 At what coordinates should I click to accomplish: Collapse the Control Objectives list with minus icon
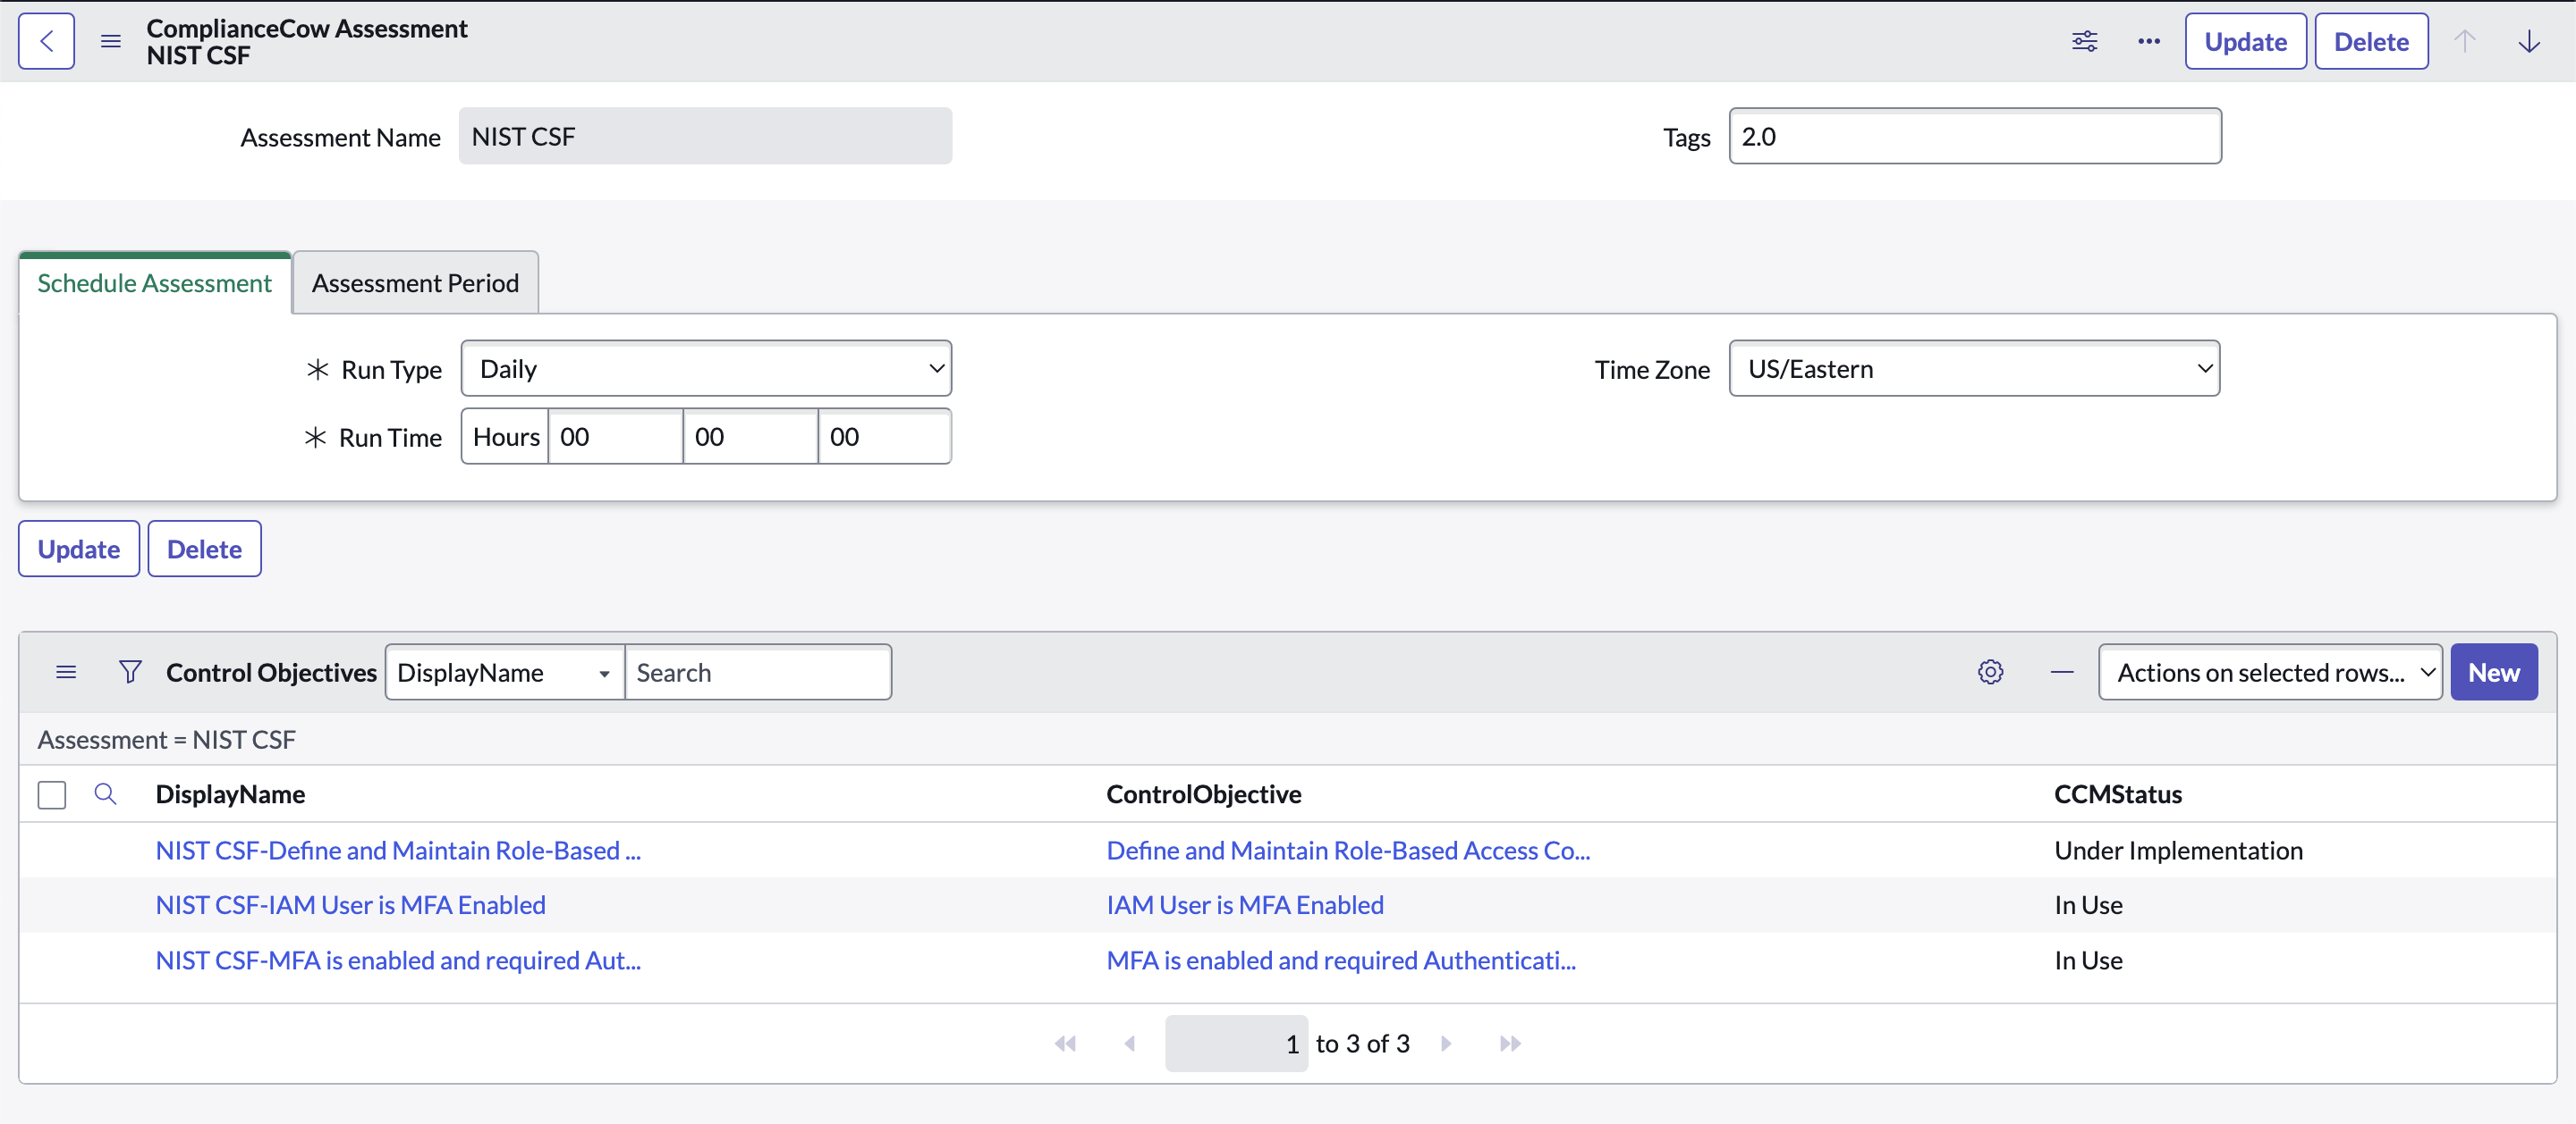point(2061,671)
